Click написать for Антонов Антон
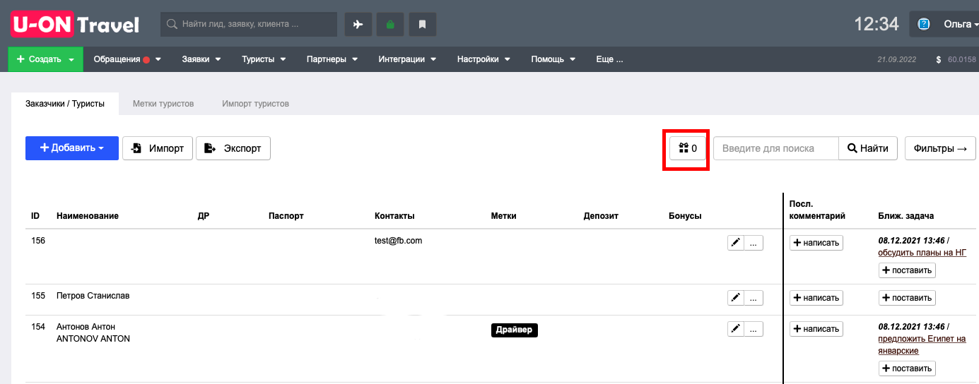 816,328
